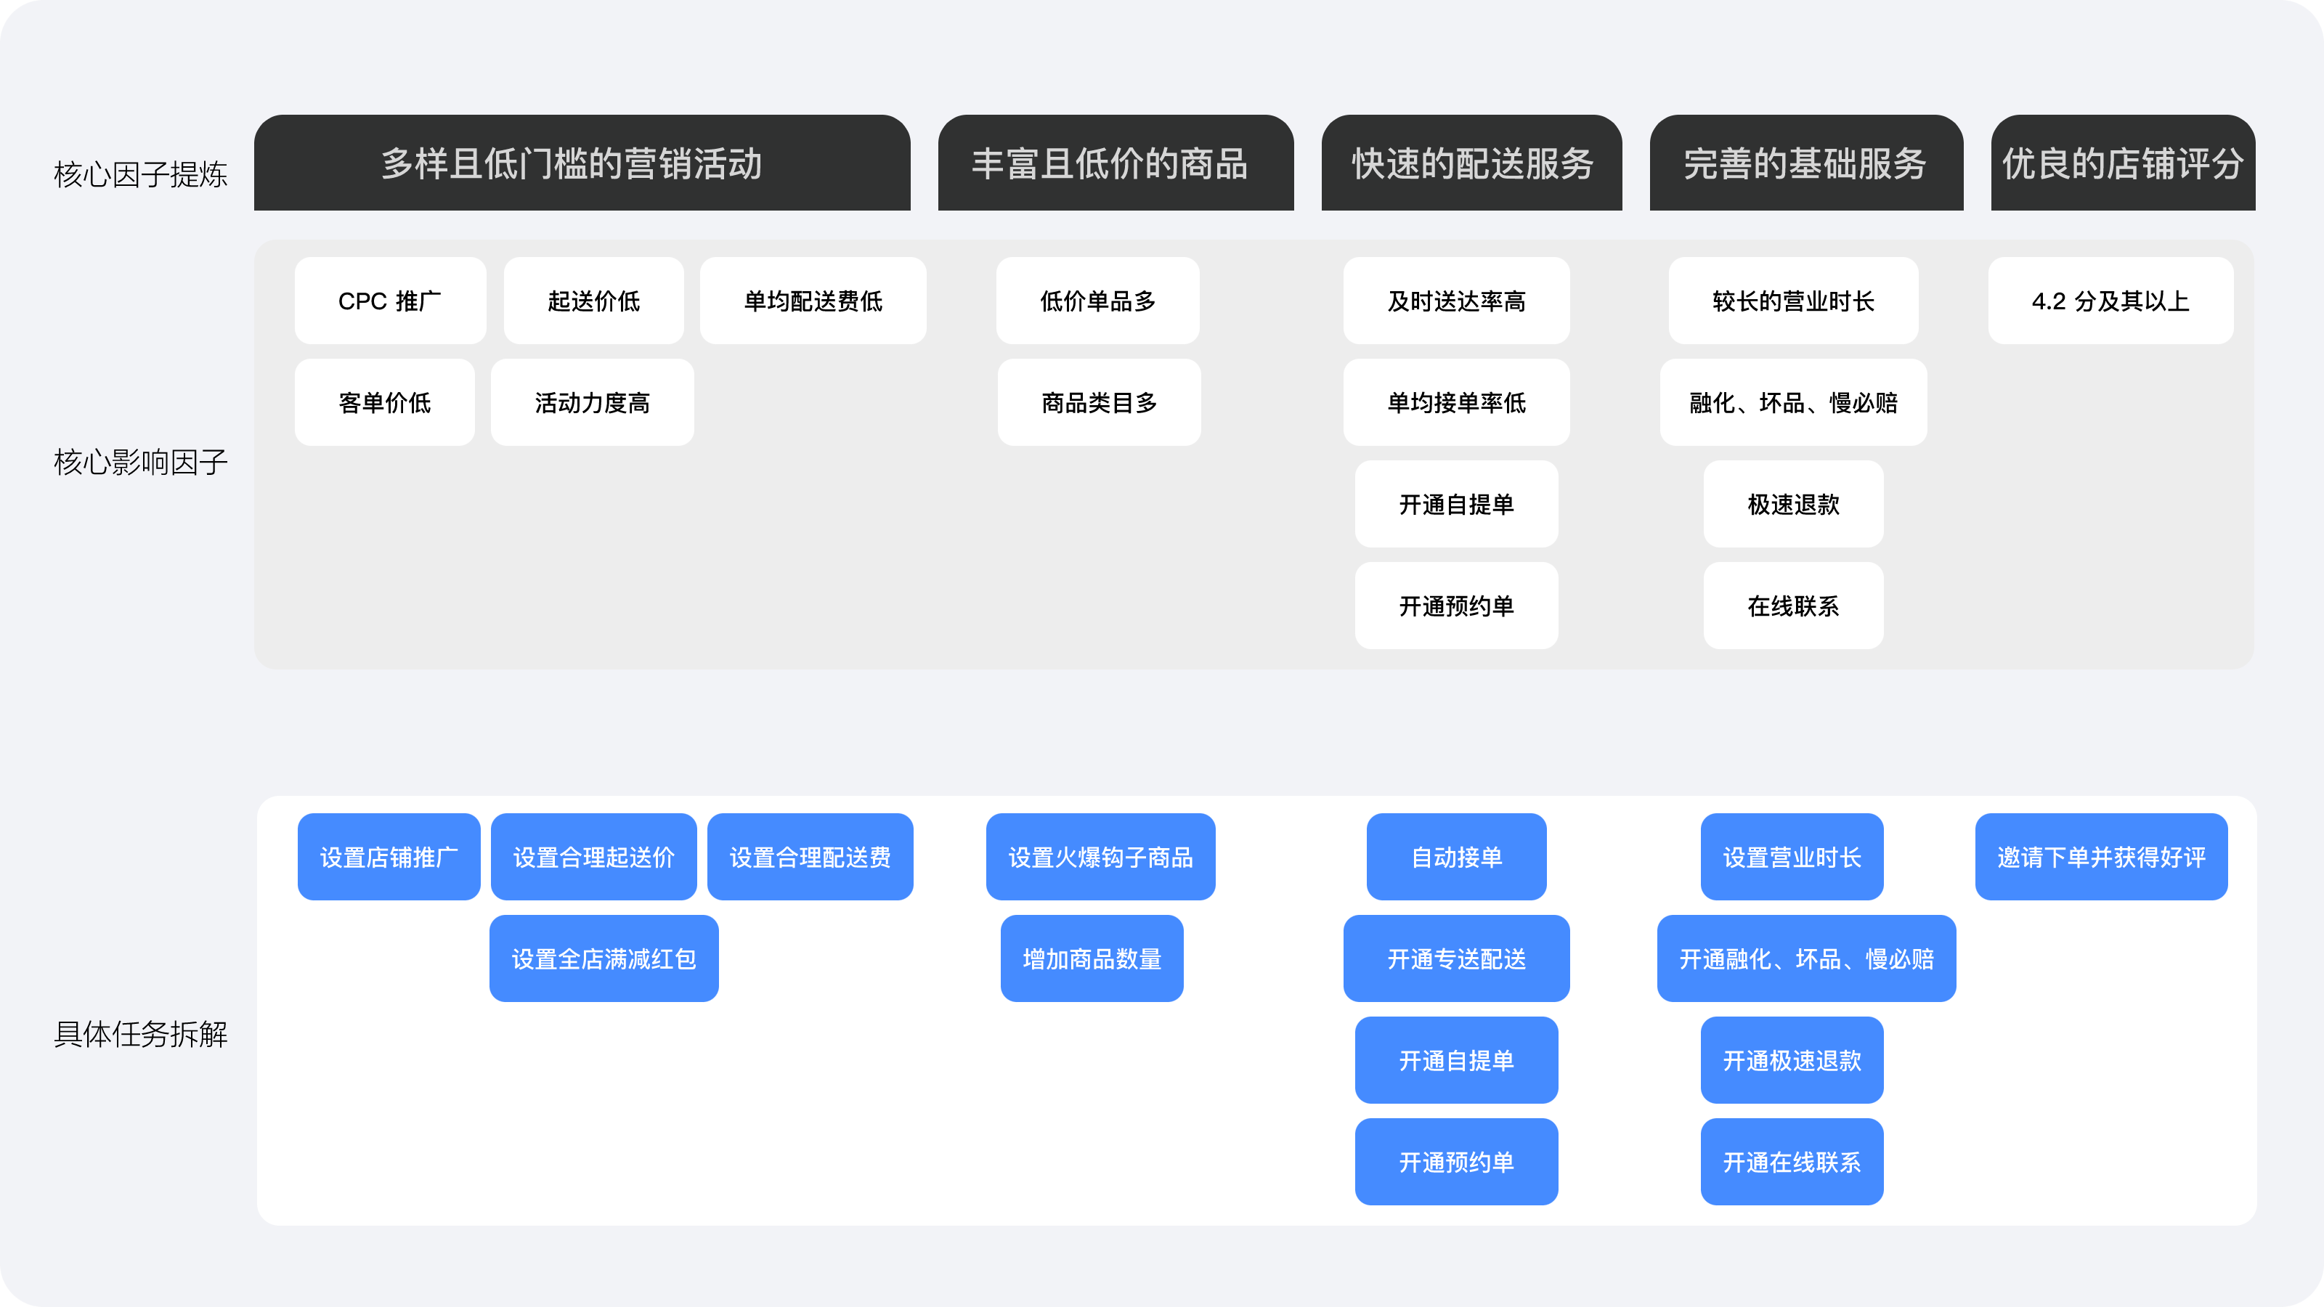Click the 优良的店铺评分 header
The height and width of the screenshot is (1307, 2324).
[2123, 163]
